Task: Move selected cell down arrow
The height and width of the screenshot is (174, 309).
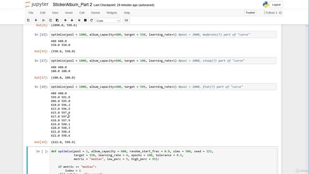Action: (72, 20)
